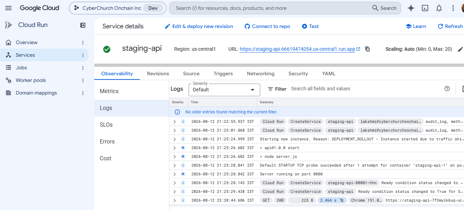Open Overview item three-dot menu
464x210 pixels.
pos(83,43)
